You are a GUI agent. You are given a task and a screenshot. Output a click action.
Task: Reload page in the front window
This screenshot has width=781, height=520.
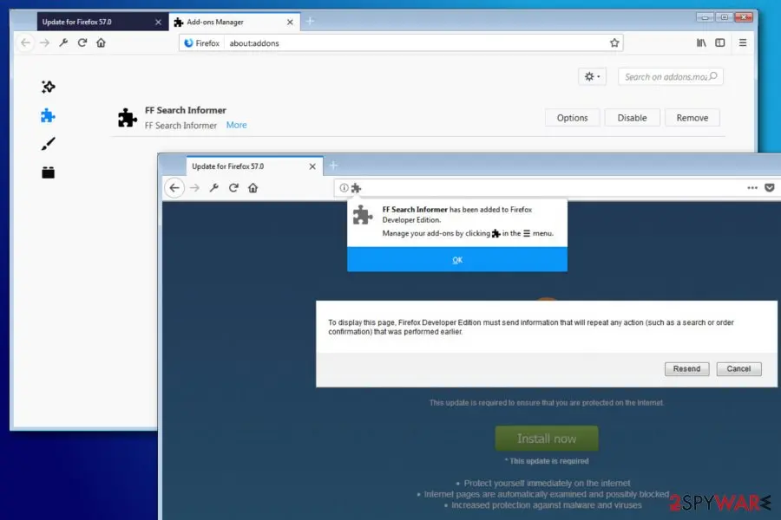pyautogui.click(x=233, y=187)
